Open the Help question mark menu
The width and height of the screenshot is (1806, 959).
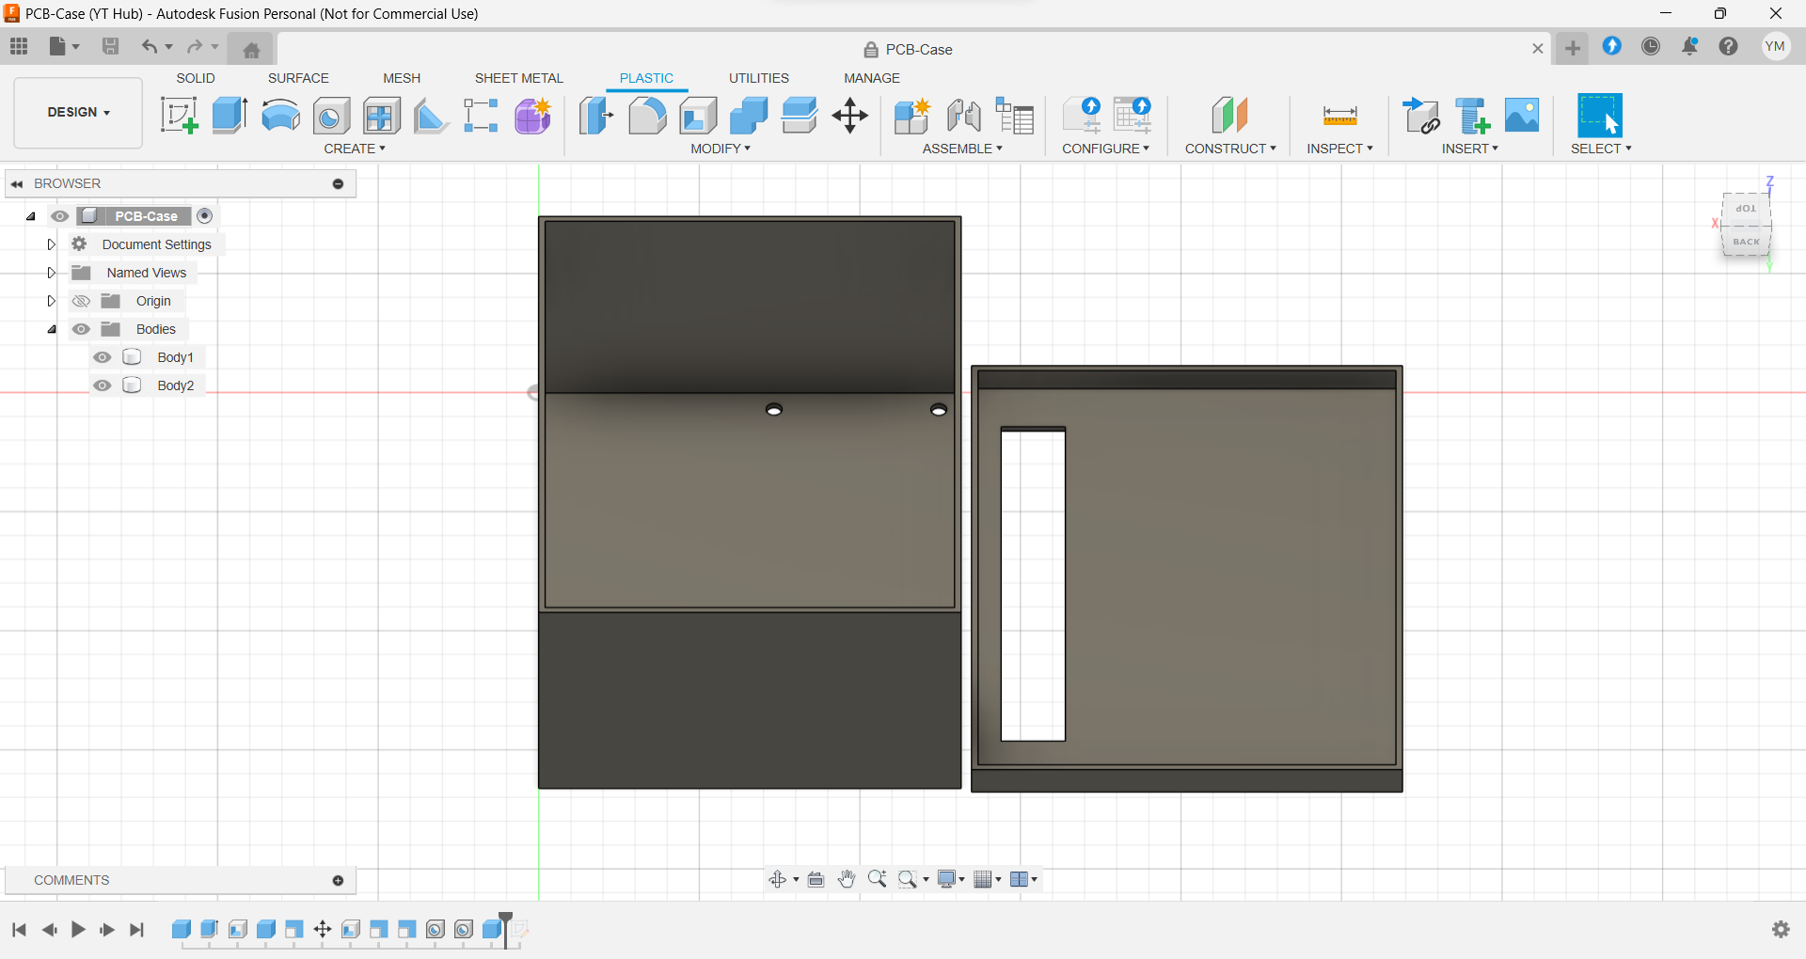click(1728, 46)
